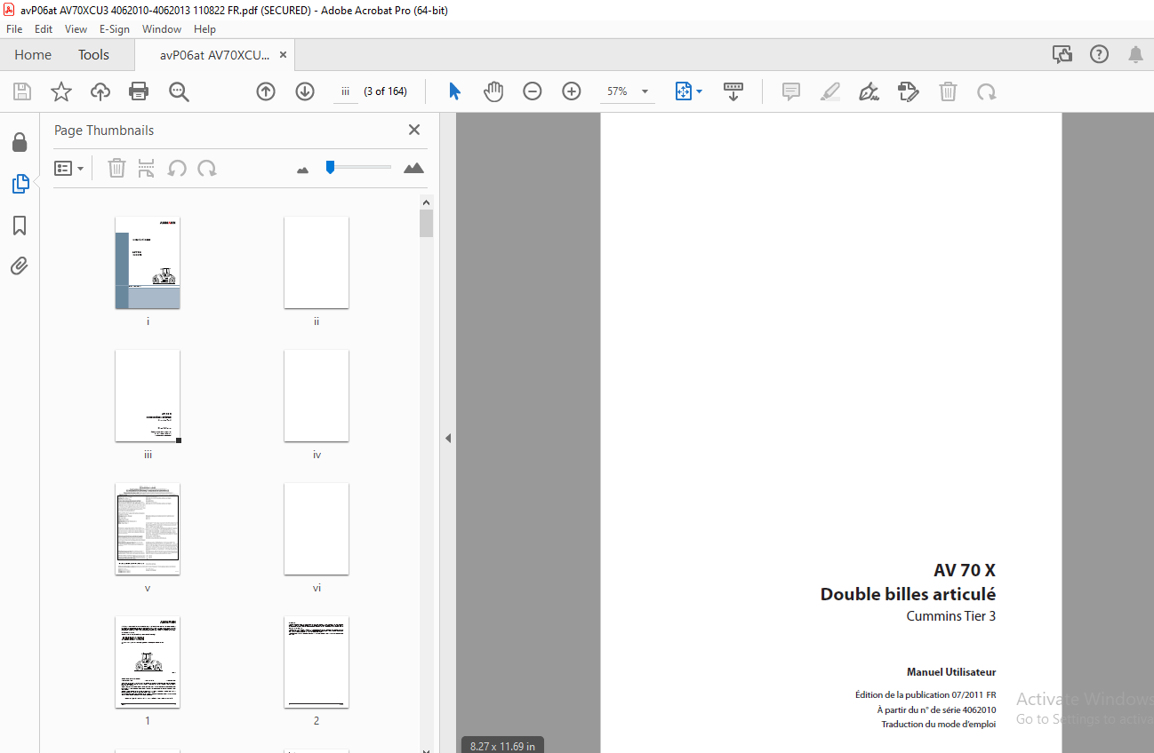Open the zoom level dropdown arrow
The height and width of the screenshot is (753, 1154).
645,91
